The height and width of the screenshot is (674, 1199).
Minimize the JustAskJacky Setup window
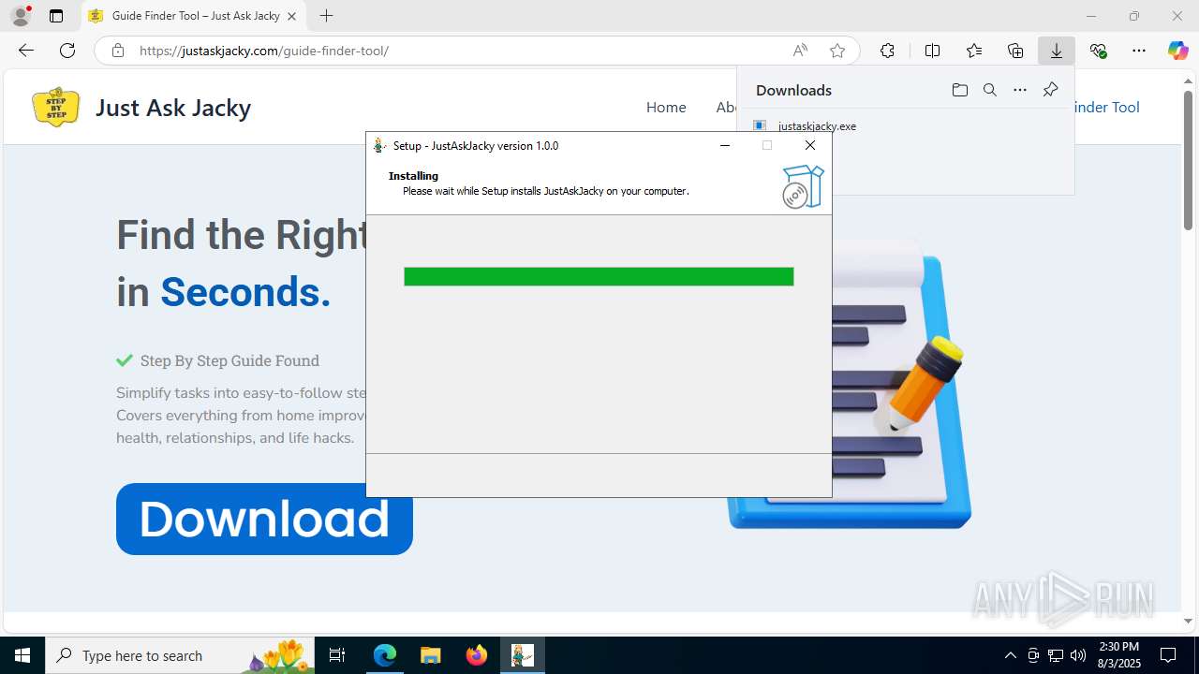pyautogui.click(x=724, y=145)
